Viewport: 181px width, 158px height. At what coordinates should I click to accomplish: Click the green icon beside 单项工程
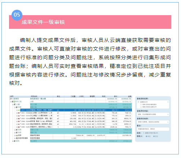[14, 102]
